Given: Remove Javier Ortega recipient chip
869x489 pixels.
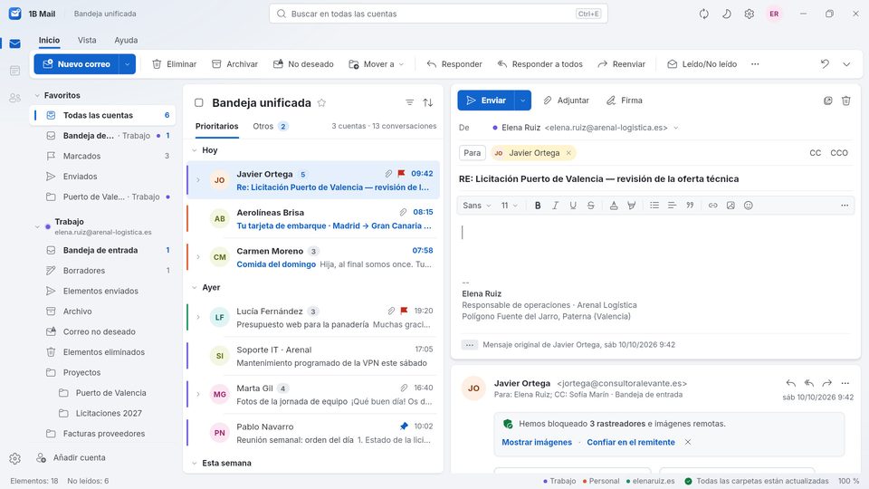Looking at the screenshot, I should [x=568, y=153].
